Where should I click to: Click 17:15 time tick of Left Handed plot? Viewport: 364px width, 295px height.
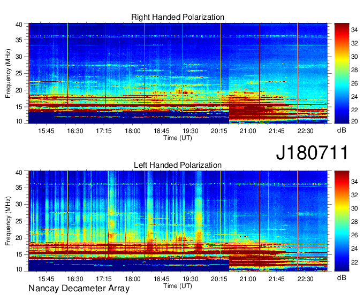104,278
